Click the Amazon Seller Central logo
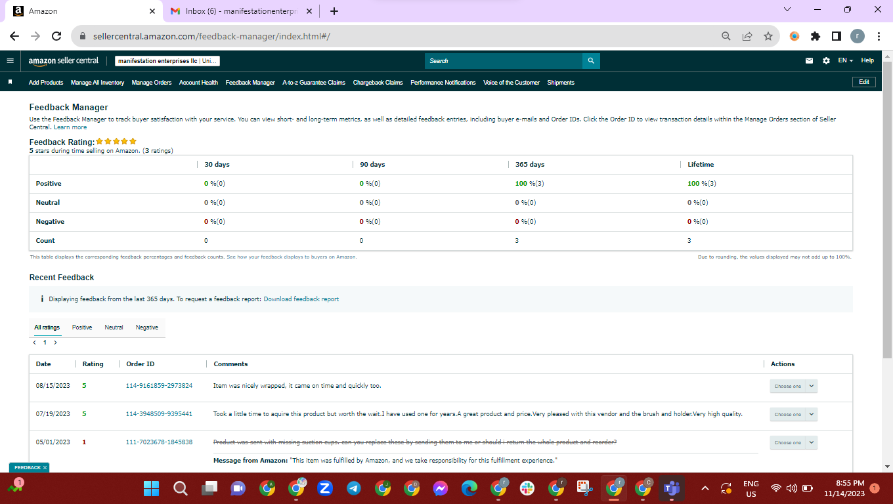The image size is (893, 504). pos(64,61)
